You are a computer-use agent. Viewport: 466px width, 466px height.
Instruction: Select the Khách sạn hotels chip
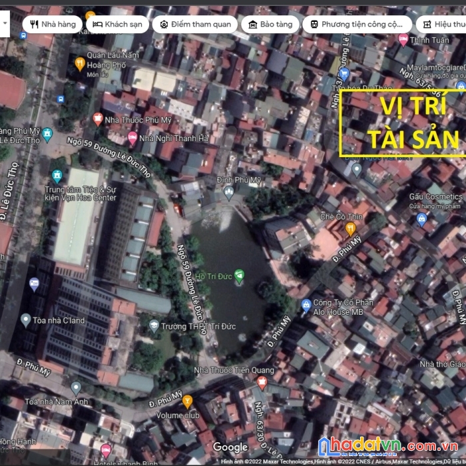pos(117,25)
